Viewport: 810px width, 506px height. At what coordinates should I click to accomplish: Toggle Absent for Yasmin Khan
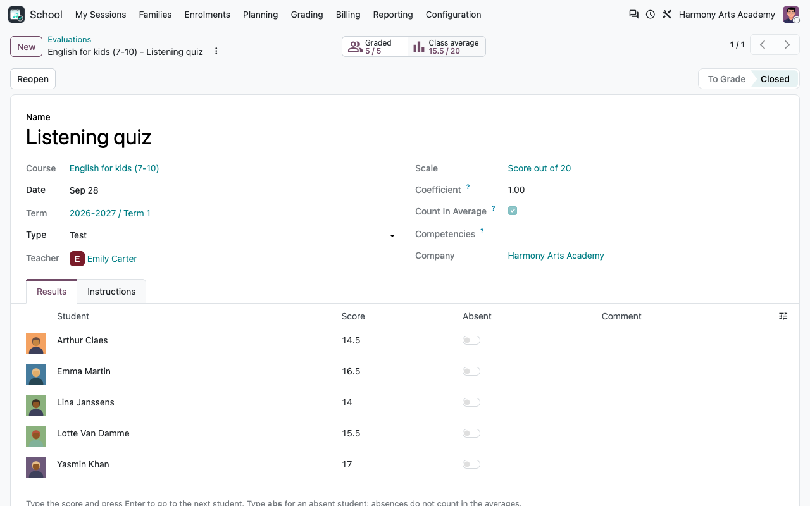471,464
